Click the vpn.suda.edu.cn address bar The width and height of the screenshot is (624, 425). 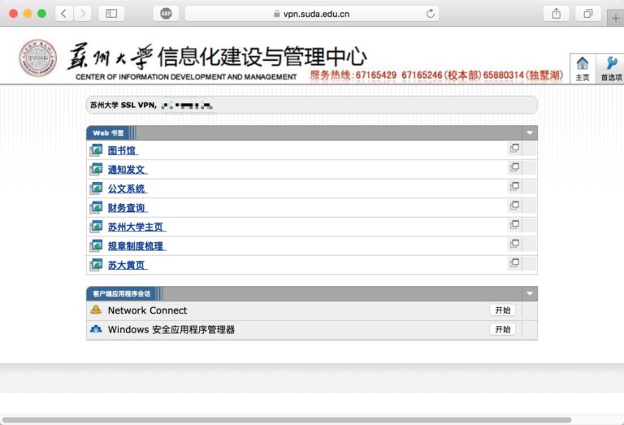pyautogui.click(x=312, y=14)
